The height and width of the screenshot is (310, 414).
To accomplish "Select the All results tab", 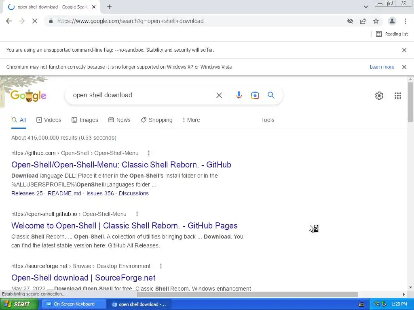I will [x=19, y=120].
